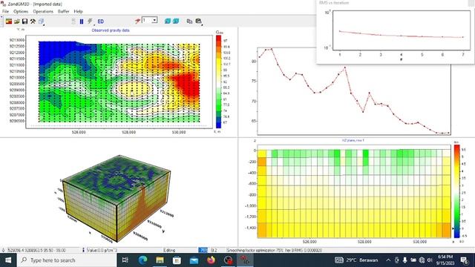Open a file with the folder icon
Viewport: 475px width, 267px height.
(x=17, y=22)
